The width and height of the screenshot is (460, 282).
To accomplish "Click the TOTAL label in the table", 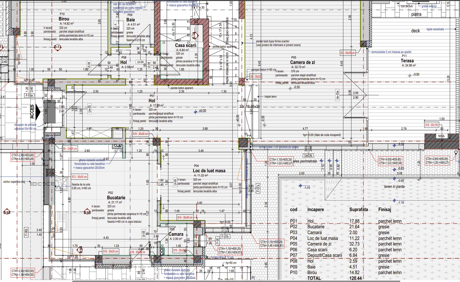I will pyautogui.click(x=314, y=278).
